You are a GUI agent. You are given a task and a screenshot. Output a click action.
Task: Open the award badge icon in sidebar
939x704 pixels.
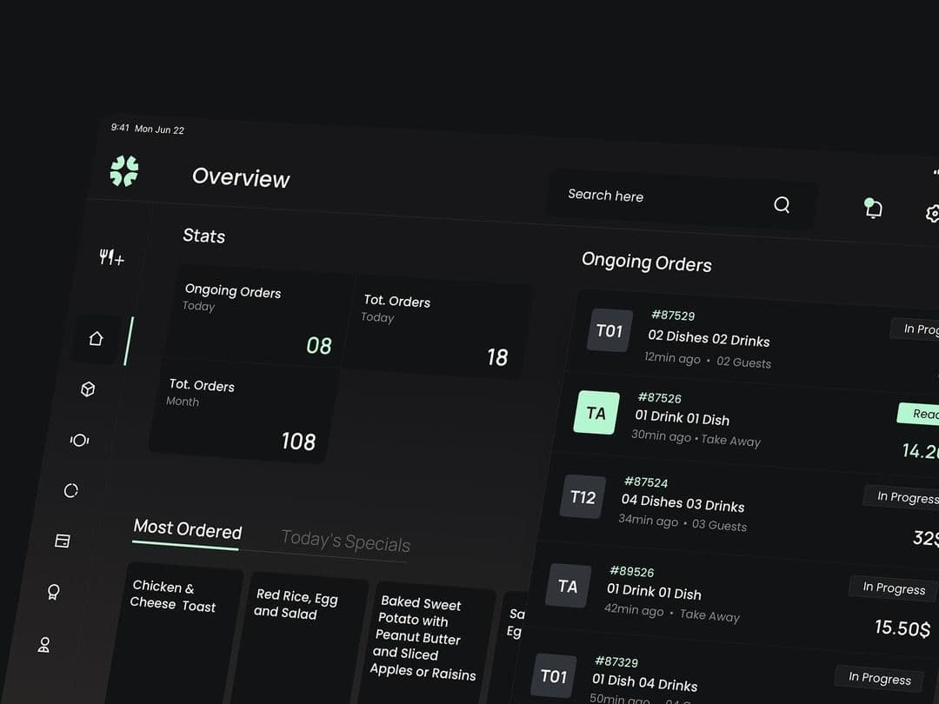click(53, 593)
